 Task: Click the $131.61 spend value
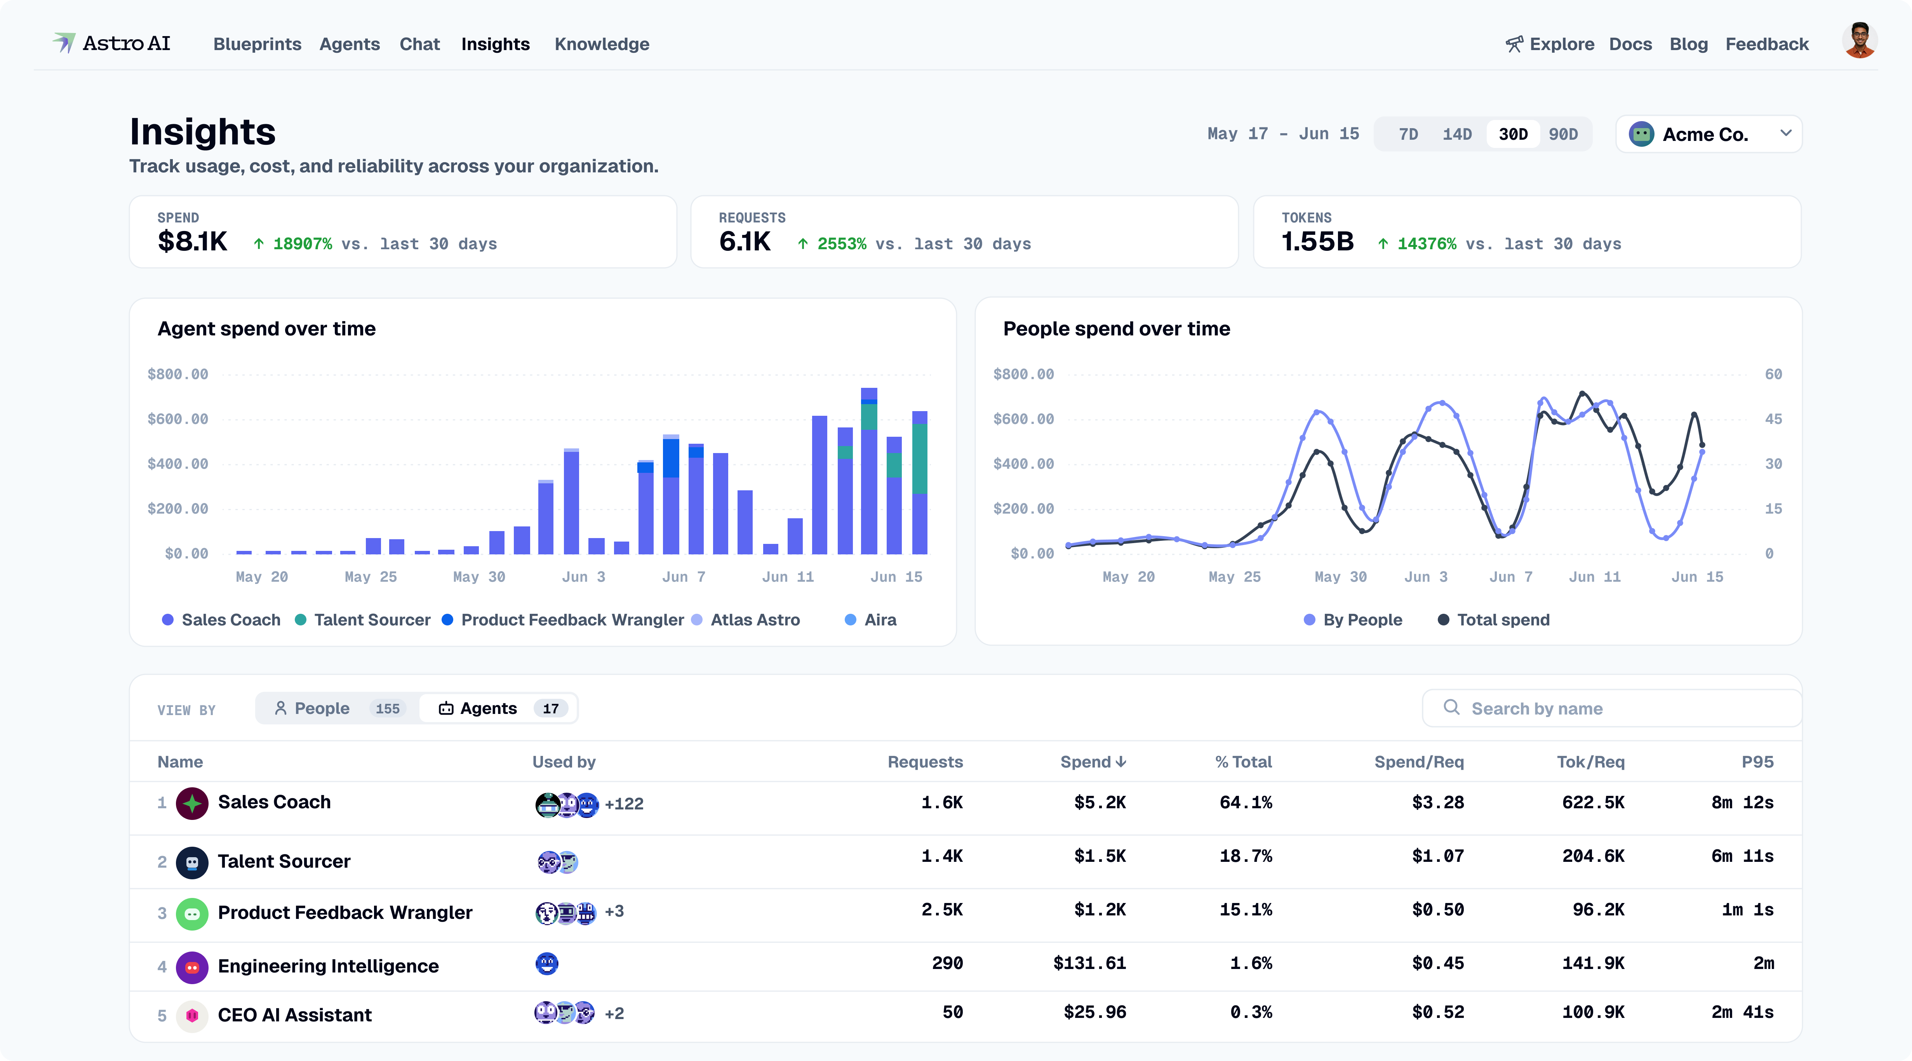(x=1089, y=963)
